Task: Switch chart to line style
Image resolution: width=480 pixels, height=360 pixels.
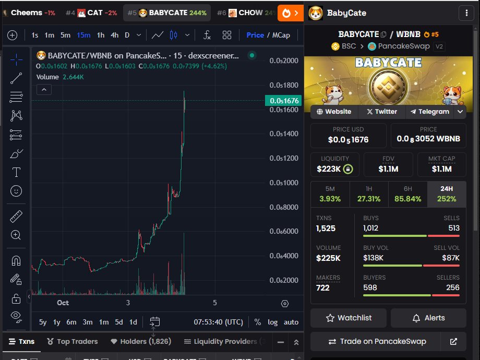Action: (x=158, y=35)
